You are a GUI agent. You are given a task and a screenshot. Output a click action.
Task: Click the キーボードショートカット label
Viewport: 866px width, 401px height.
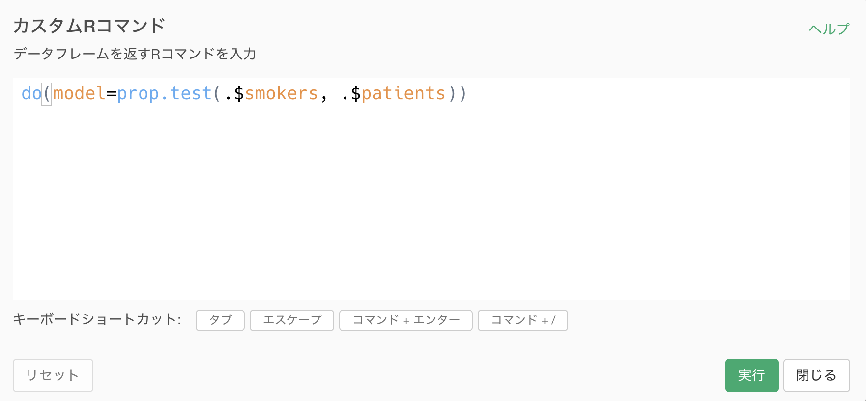97,319
